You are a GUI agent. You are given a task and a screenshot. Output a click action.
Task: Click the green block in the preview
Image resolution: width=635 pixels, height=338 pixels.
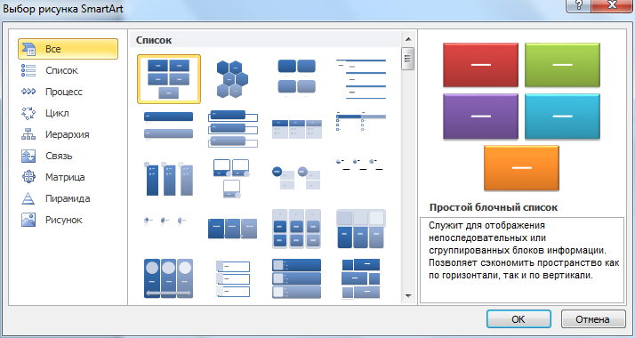pos(562,65)
